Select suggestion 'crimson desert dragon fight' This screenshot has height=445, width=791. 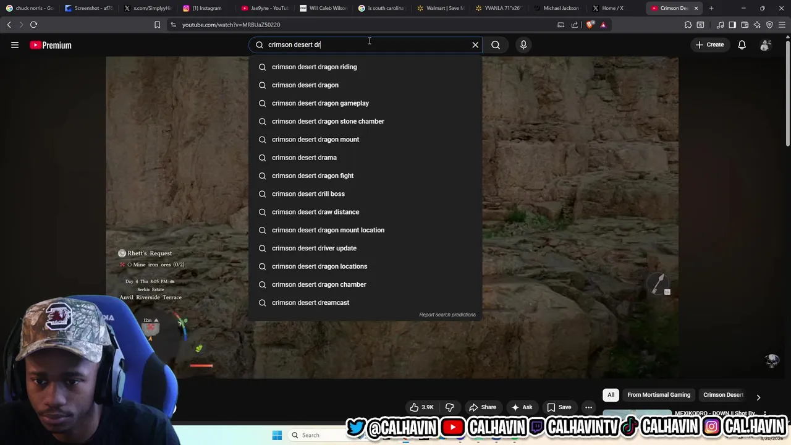coord(365,176)
